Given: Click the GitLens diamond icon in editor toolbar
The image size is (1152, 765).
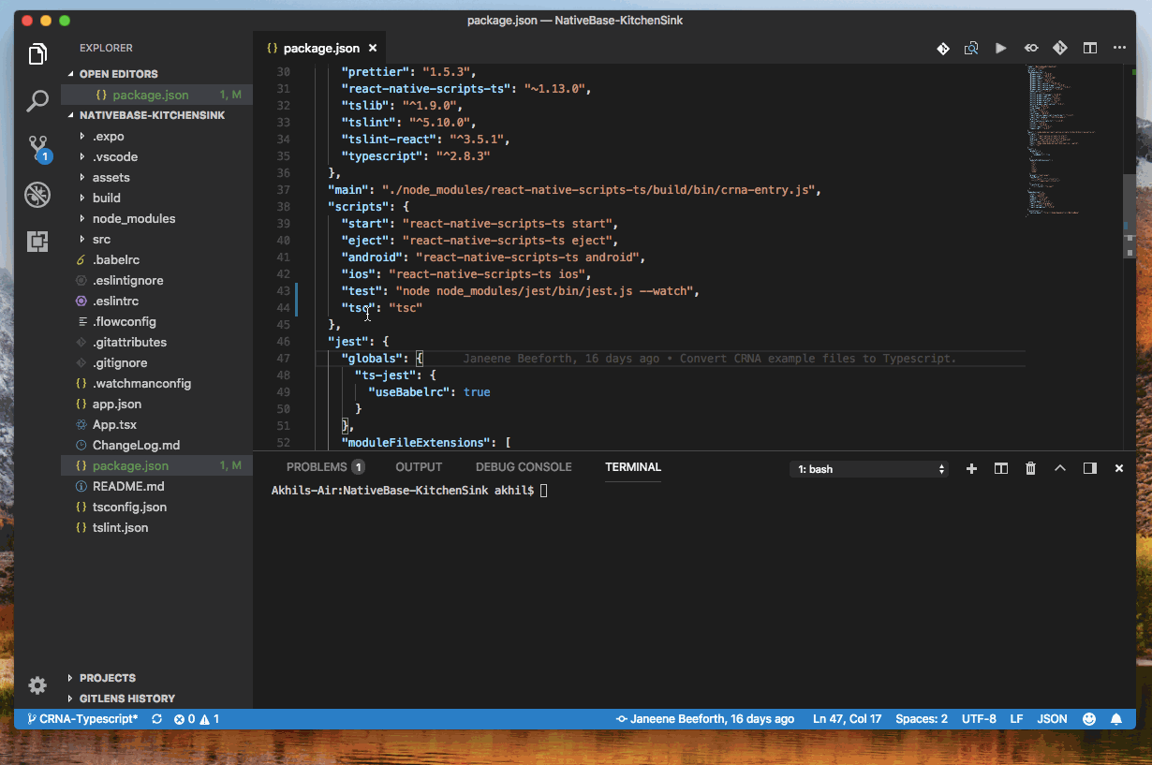Looking at the screenshot, I should pos(943,48).
